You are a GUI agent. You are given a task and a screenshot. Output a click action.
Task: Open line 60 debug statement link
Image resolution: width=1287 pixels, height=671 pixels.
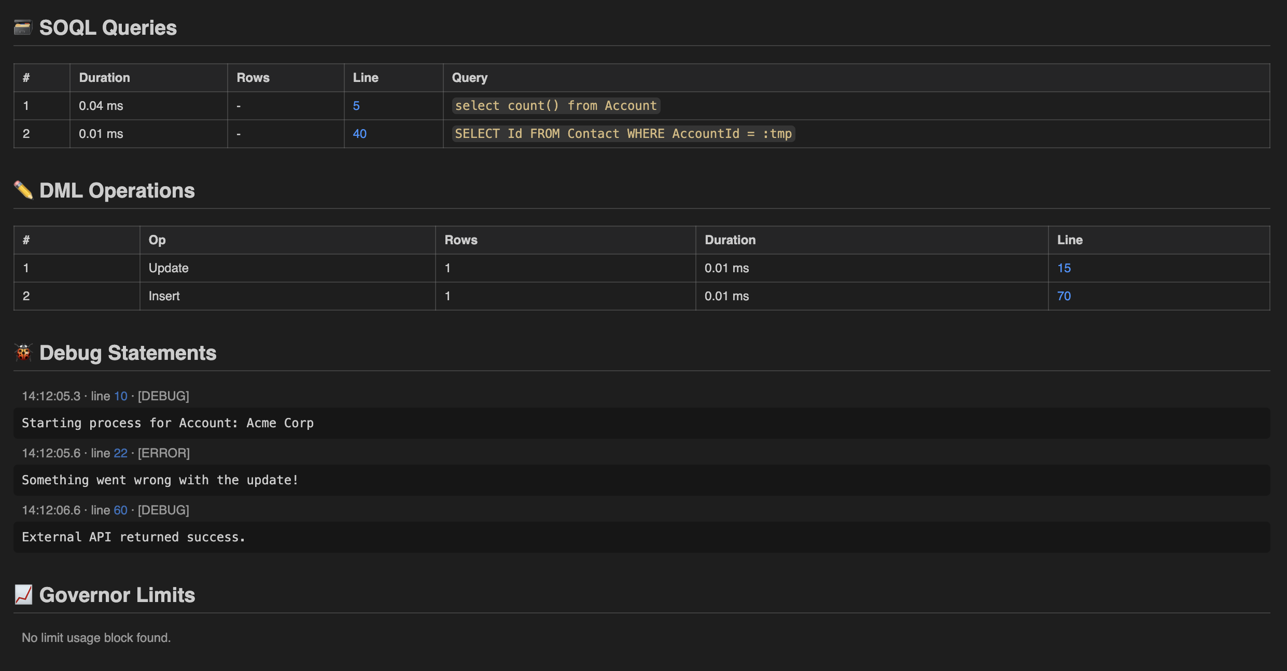[x=120, y=510]
